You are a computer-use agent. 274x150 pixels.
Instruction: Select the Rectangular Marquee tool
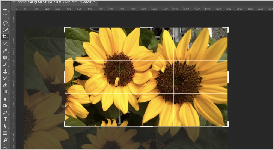5,16
